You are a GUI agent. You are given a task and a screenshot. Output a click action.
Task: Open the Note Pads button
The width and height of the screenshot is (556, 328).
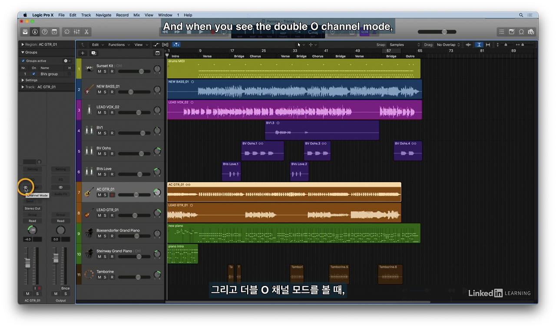[511, 32]
